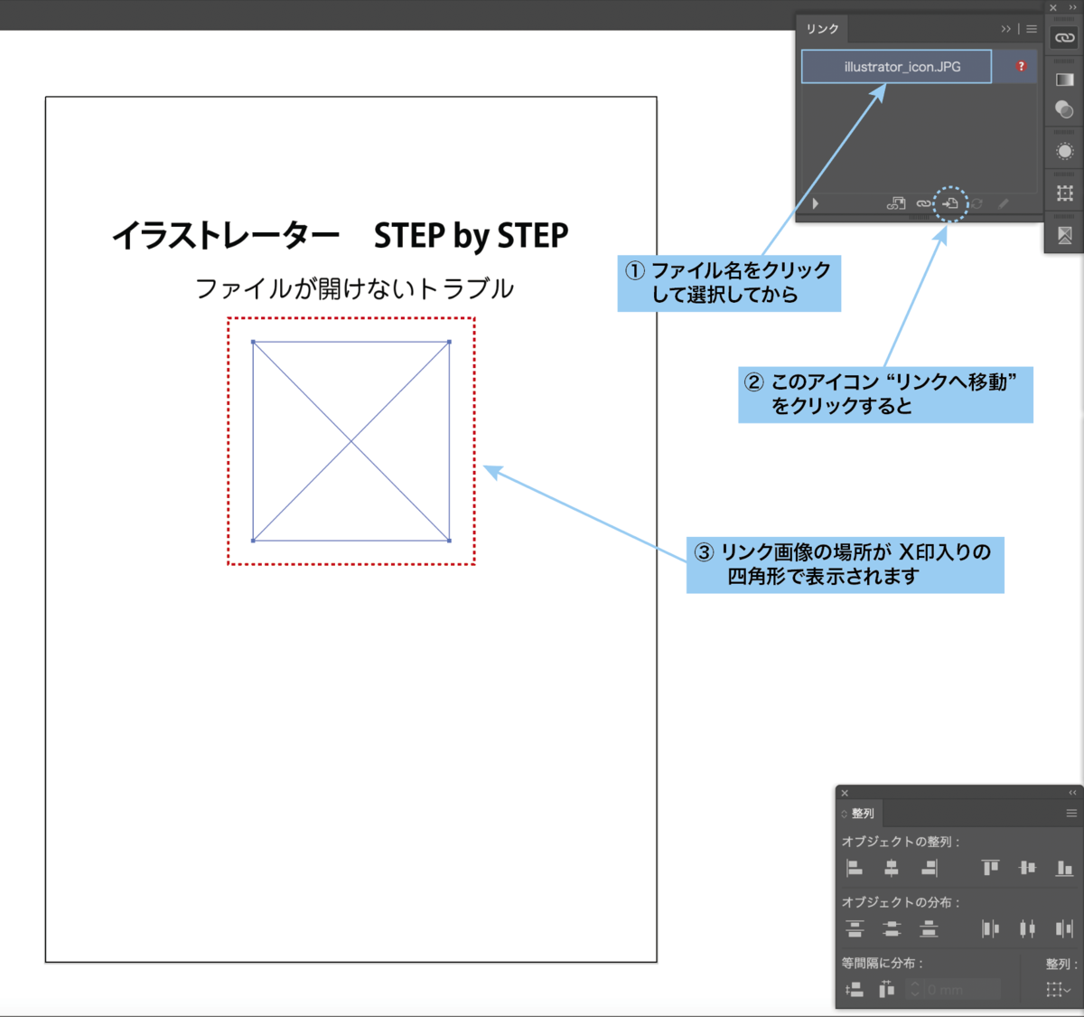Click the missing-link warning badge on illustrator_icon.JPG
1084x1017 pixels.
1021,66
